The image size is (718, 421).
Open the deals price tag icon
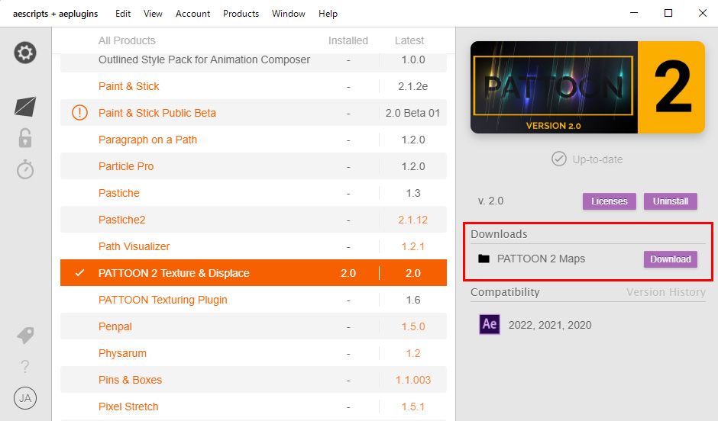point(25,335)
